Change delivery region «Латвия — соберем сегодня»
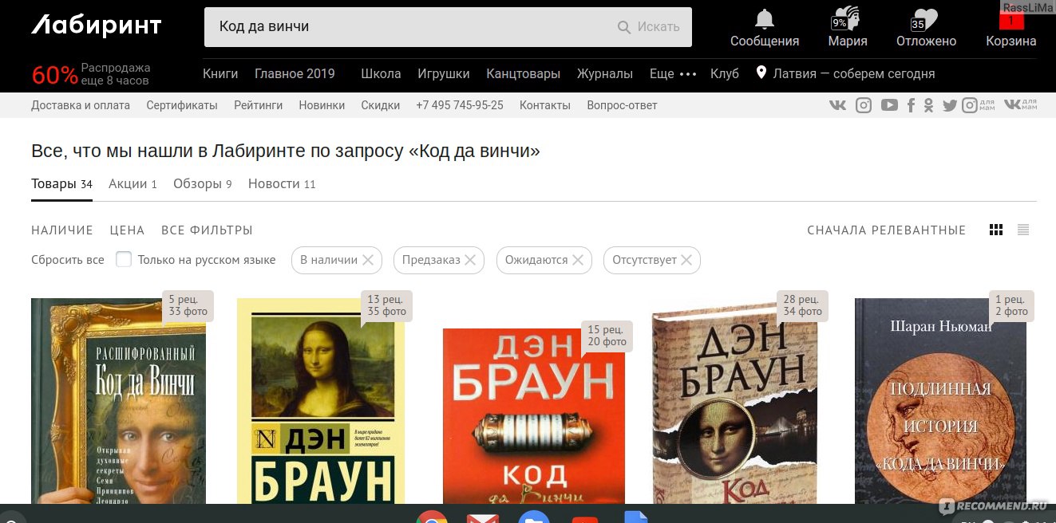This screenshot has width=1056, height=523. tap(854, 73)
